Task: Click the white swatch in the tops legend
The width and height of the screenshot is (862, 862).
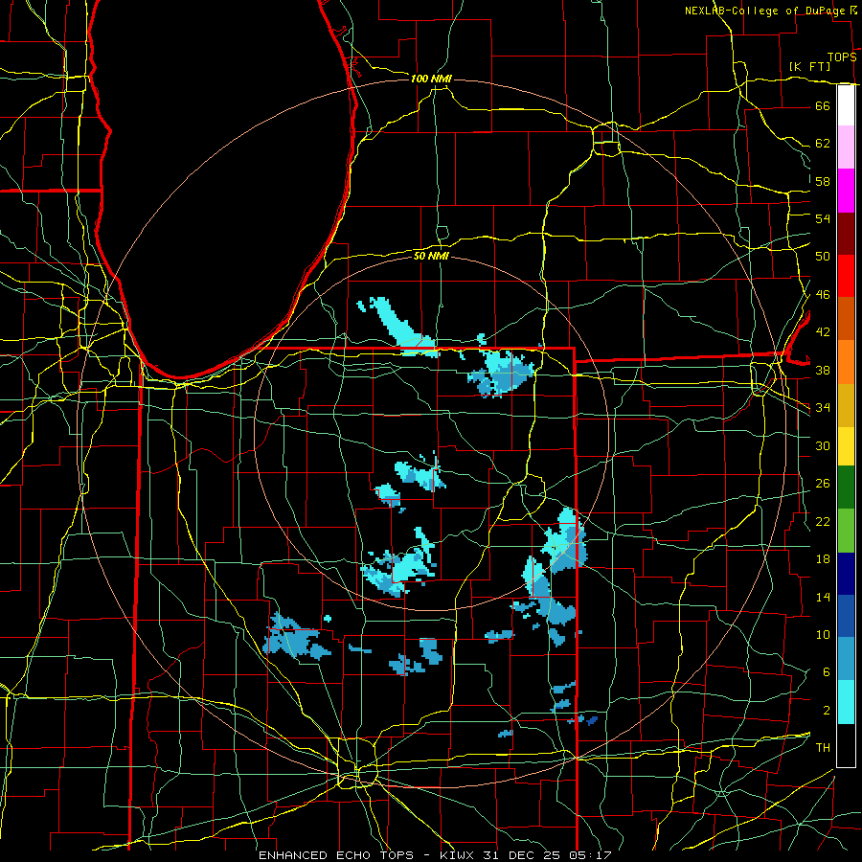Action: tap(846, 105)
